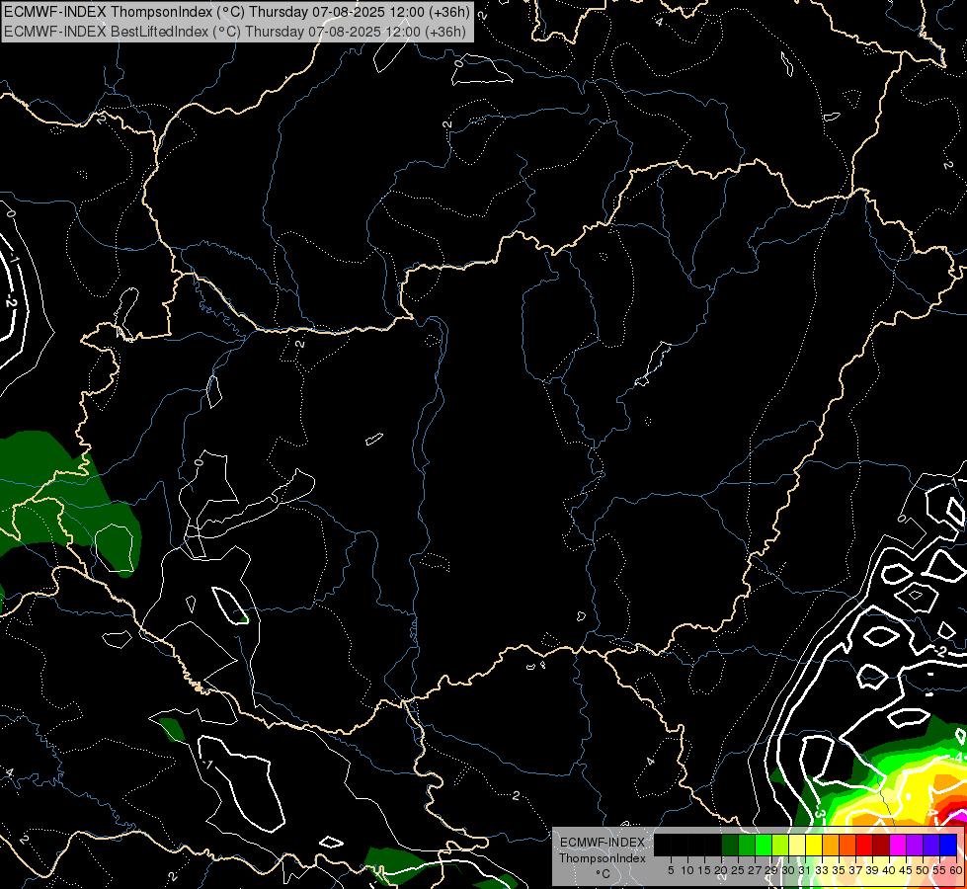Select the orange 33-35 legend swatch
The width and height of the screenshot is (967, 889).
[830, 845]
